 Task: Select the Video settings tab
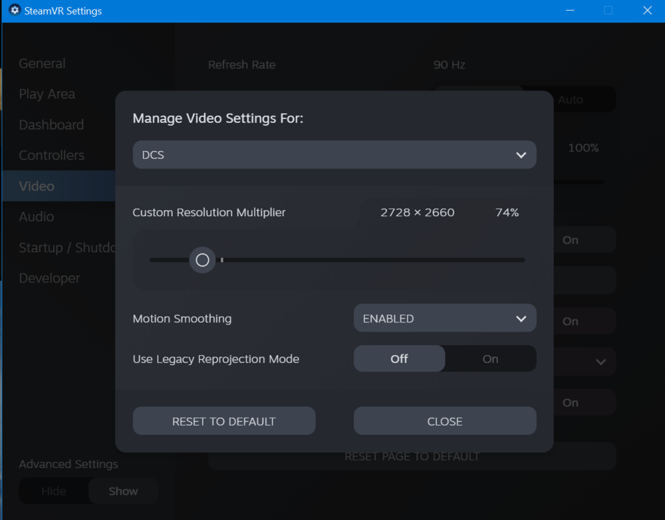59,186
